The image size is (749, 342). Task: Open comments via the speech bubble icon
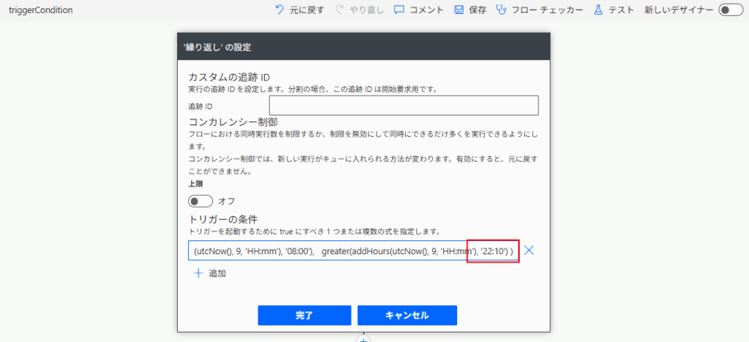point(399,10)
